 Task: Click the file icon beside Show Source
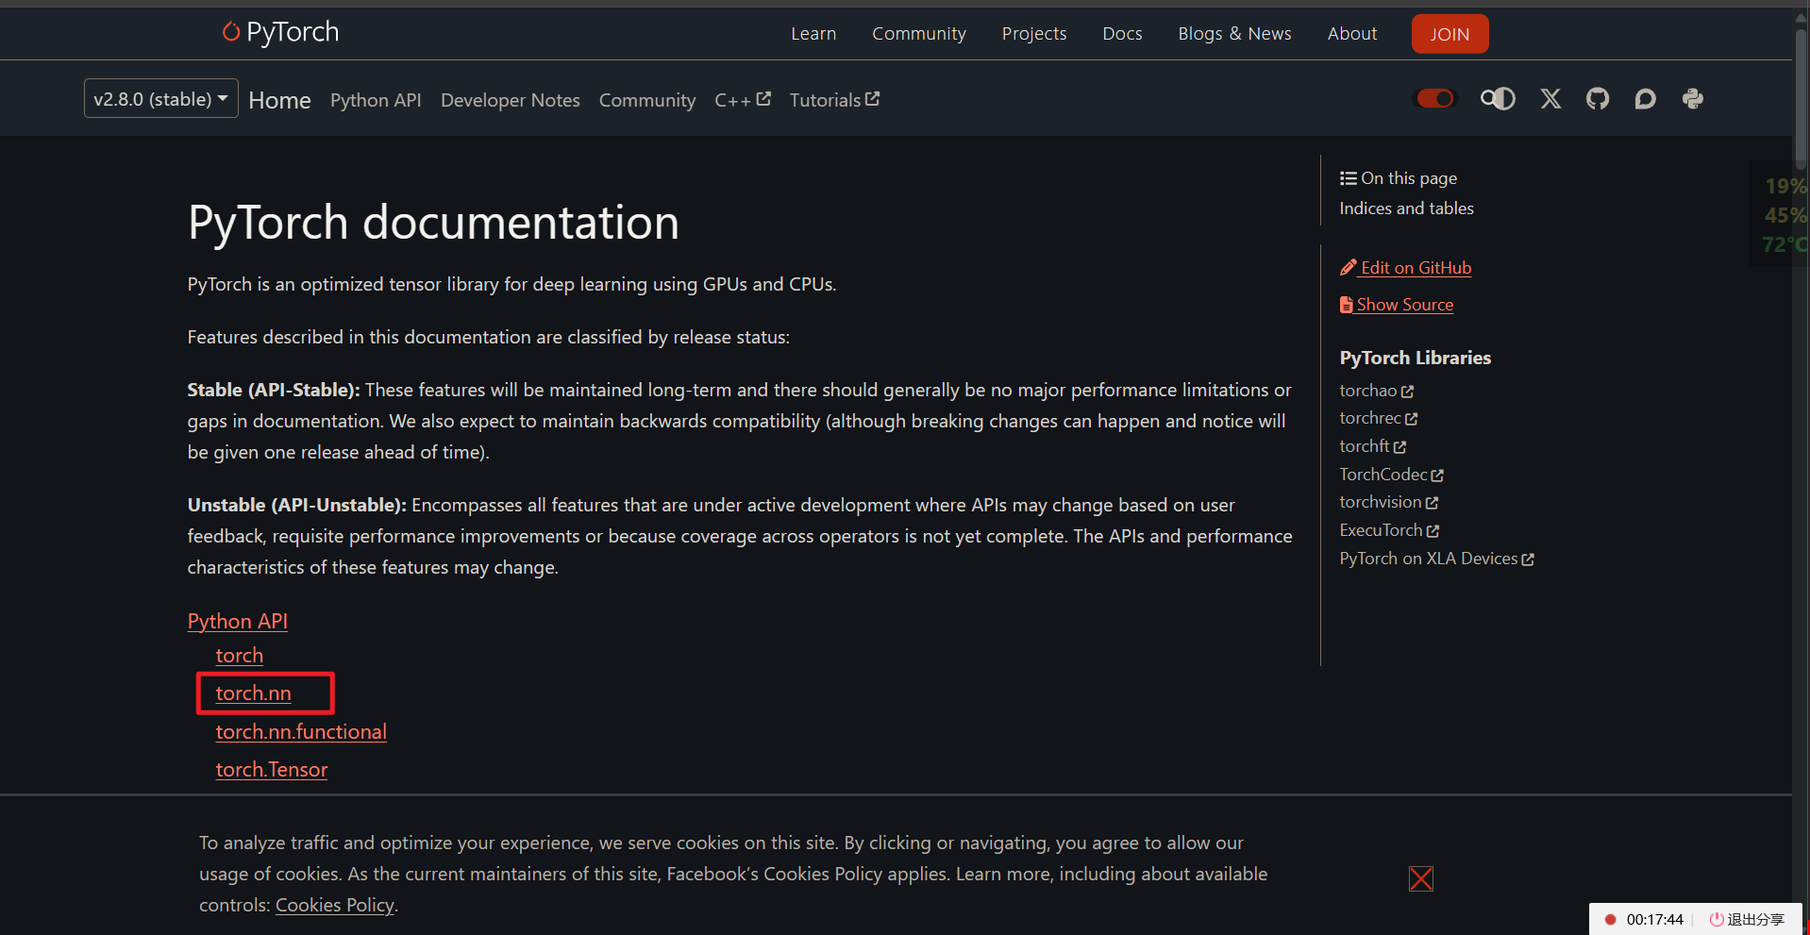[1347, 304]
